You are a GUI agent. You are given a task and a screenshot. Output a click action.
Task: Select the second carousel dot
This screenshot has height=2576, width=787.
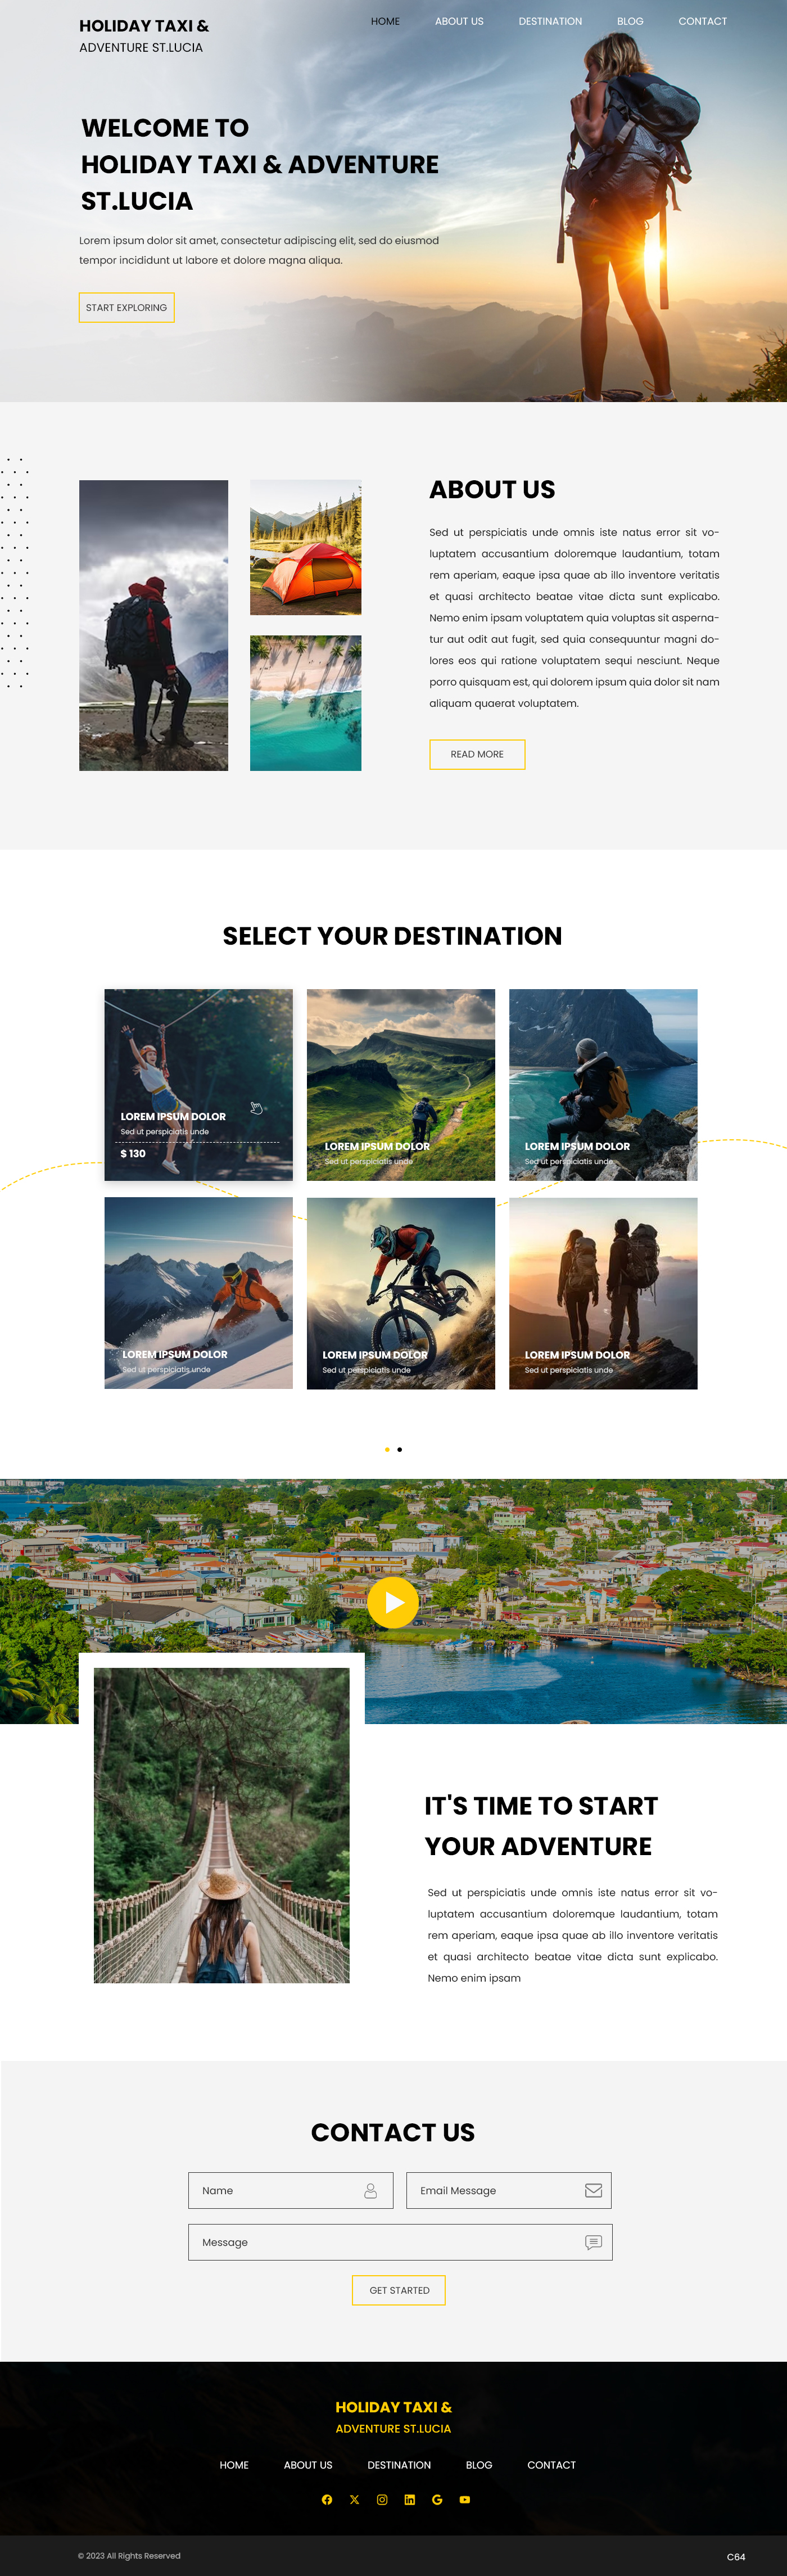tap(400, 1449)
